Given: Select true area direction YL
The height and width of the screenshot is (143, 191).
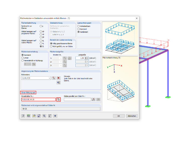Looking at the screenshot, I should (41, 43).
